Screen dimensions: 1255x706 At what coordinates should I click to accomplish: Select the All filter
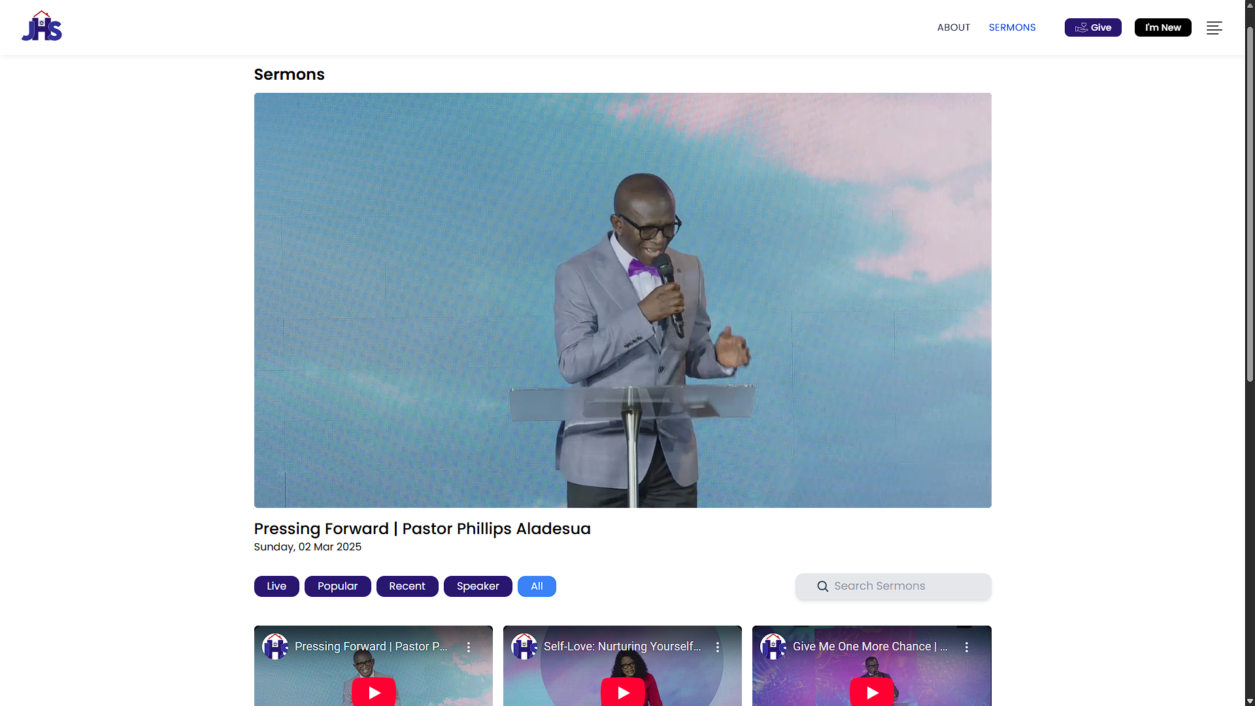pyautogui.click(x=537, y=586)
